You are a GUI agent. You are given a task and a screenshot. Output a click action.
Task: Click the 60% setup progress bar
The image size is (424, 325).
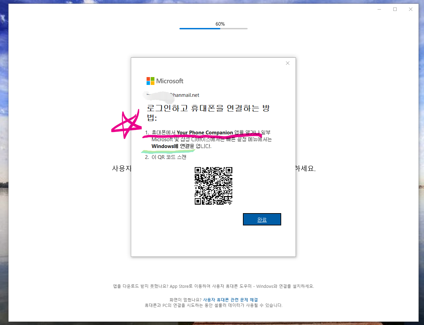214,29
